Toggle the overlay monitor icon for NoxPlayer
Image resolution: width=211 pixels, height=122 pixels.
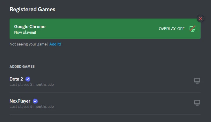point(197,103)
